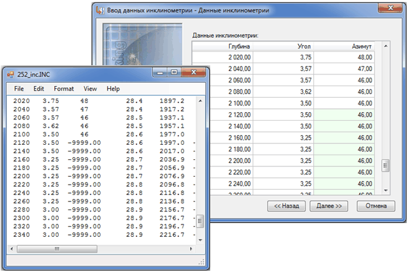Click the table's scrollbar up arrow

(x=385, y=47)
